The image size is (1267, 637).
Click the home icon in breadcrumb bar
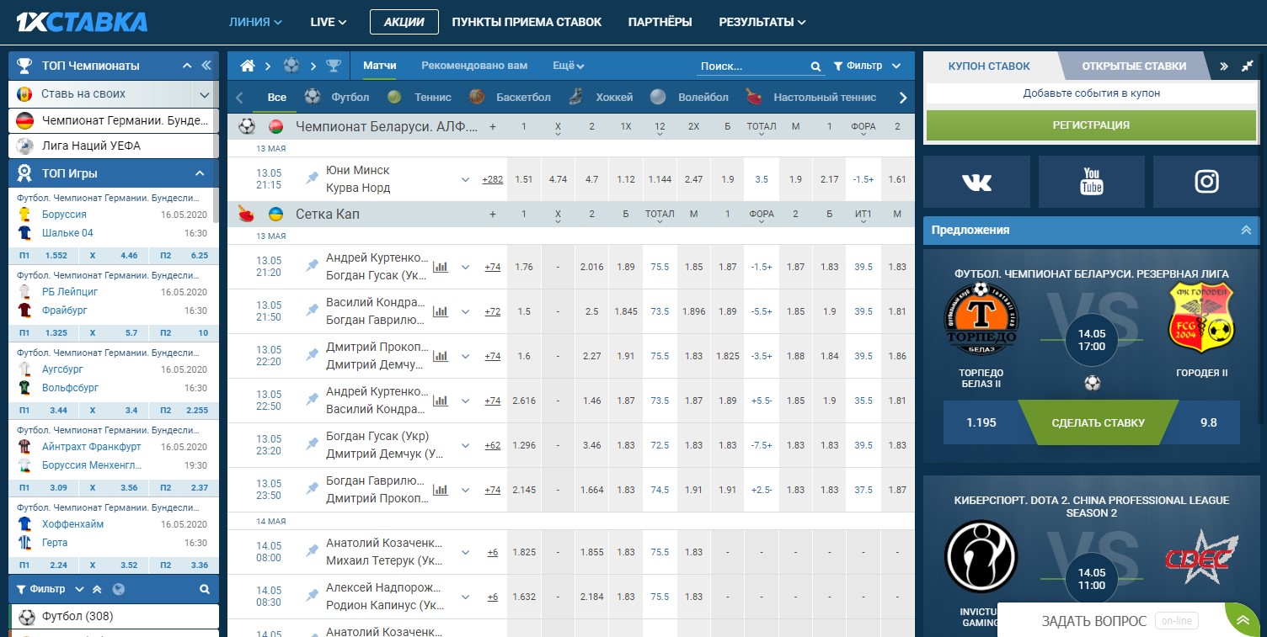click(247, 66)
